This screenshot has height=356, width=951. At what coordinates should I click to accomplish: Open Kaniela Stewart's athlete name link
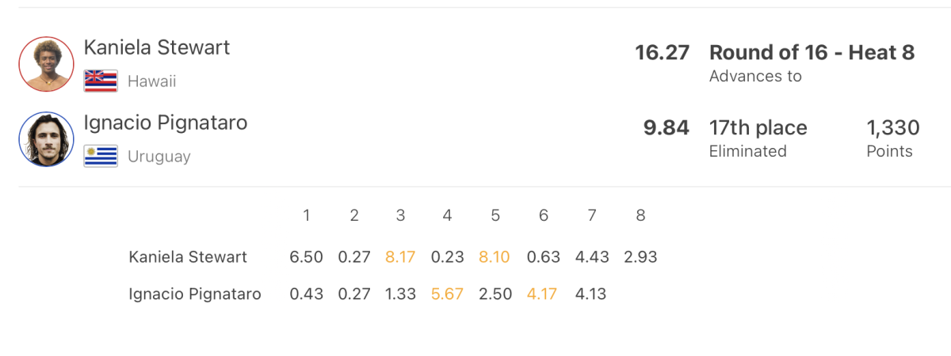pos(157,47)
